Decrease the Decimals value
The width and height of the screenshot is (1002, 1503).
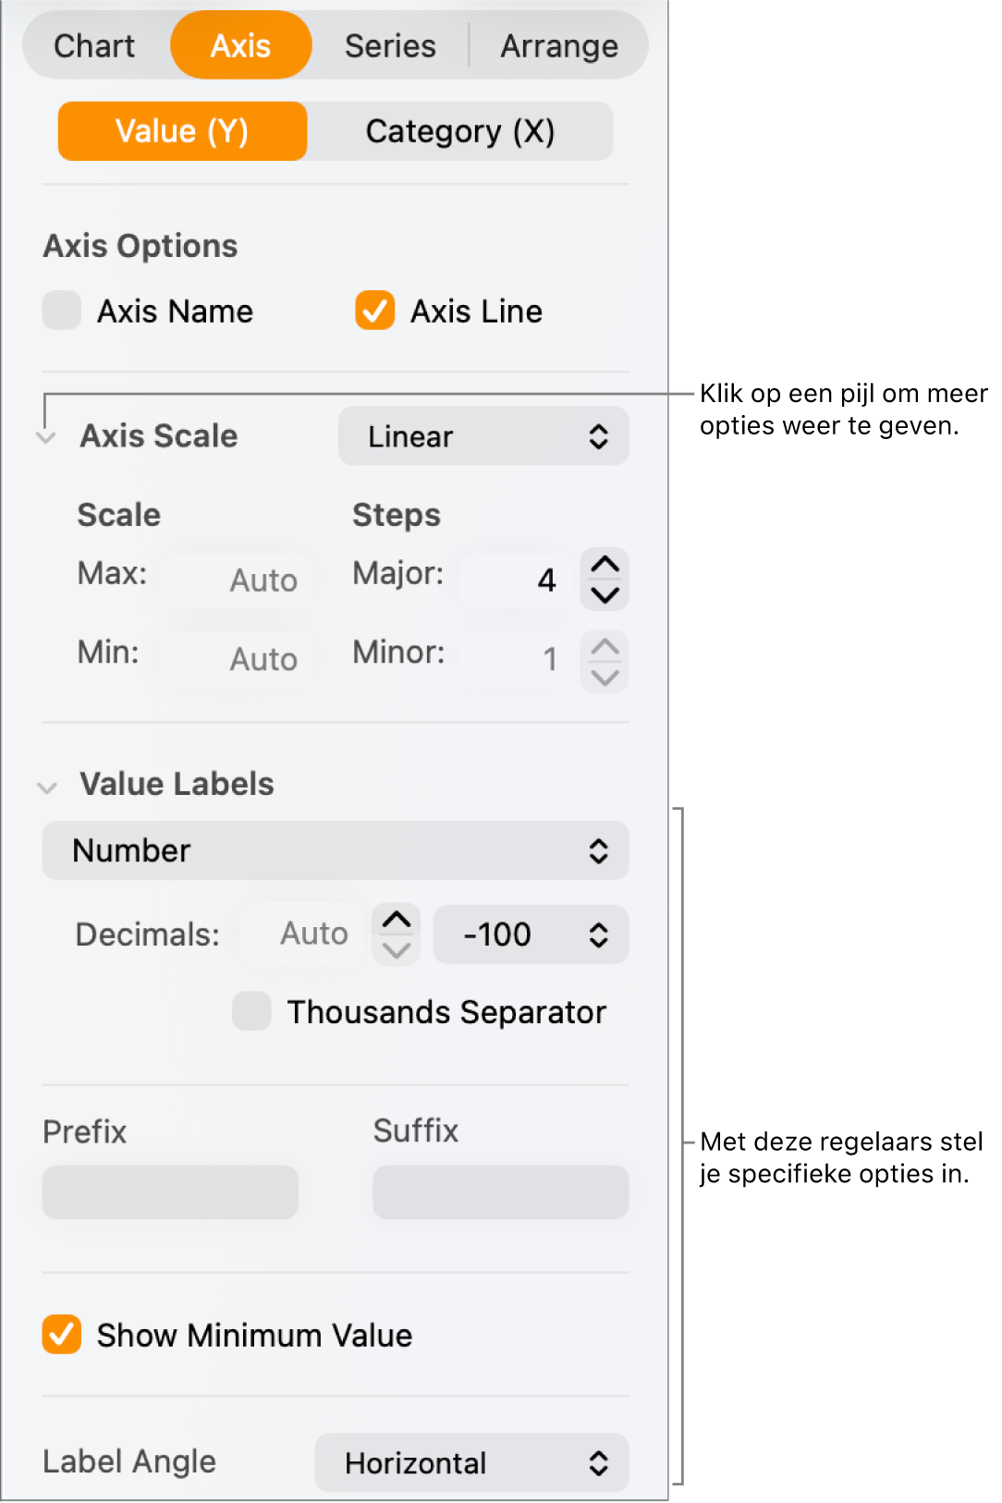click(397, 949)
